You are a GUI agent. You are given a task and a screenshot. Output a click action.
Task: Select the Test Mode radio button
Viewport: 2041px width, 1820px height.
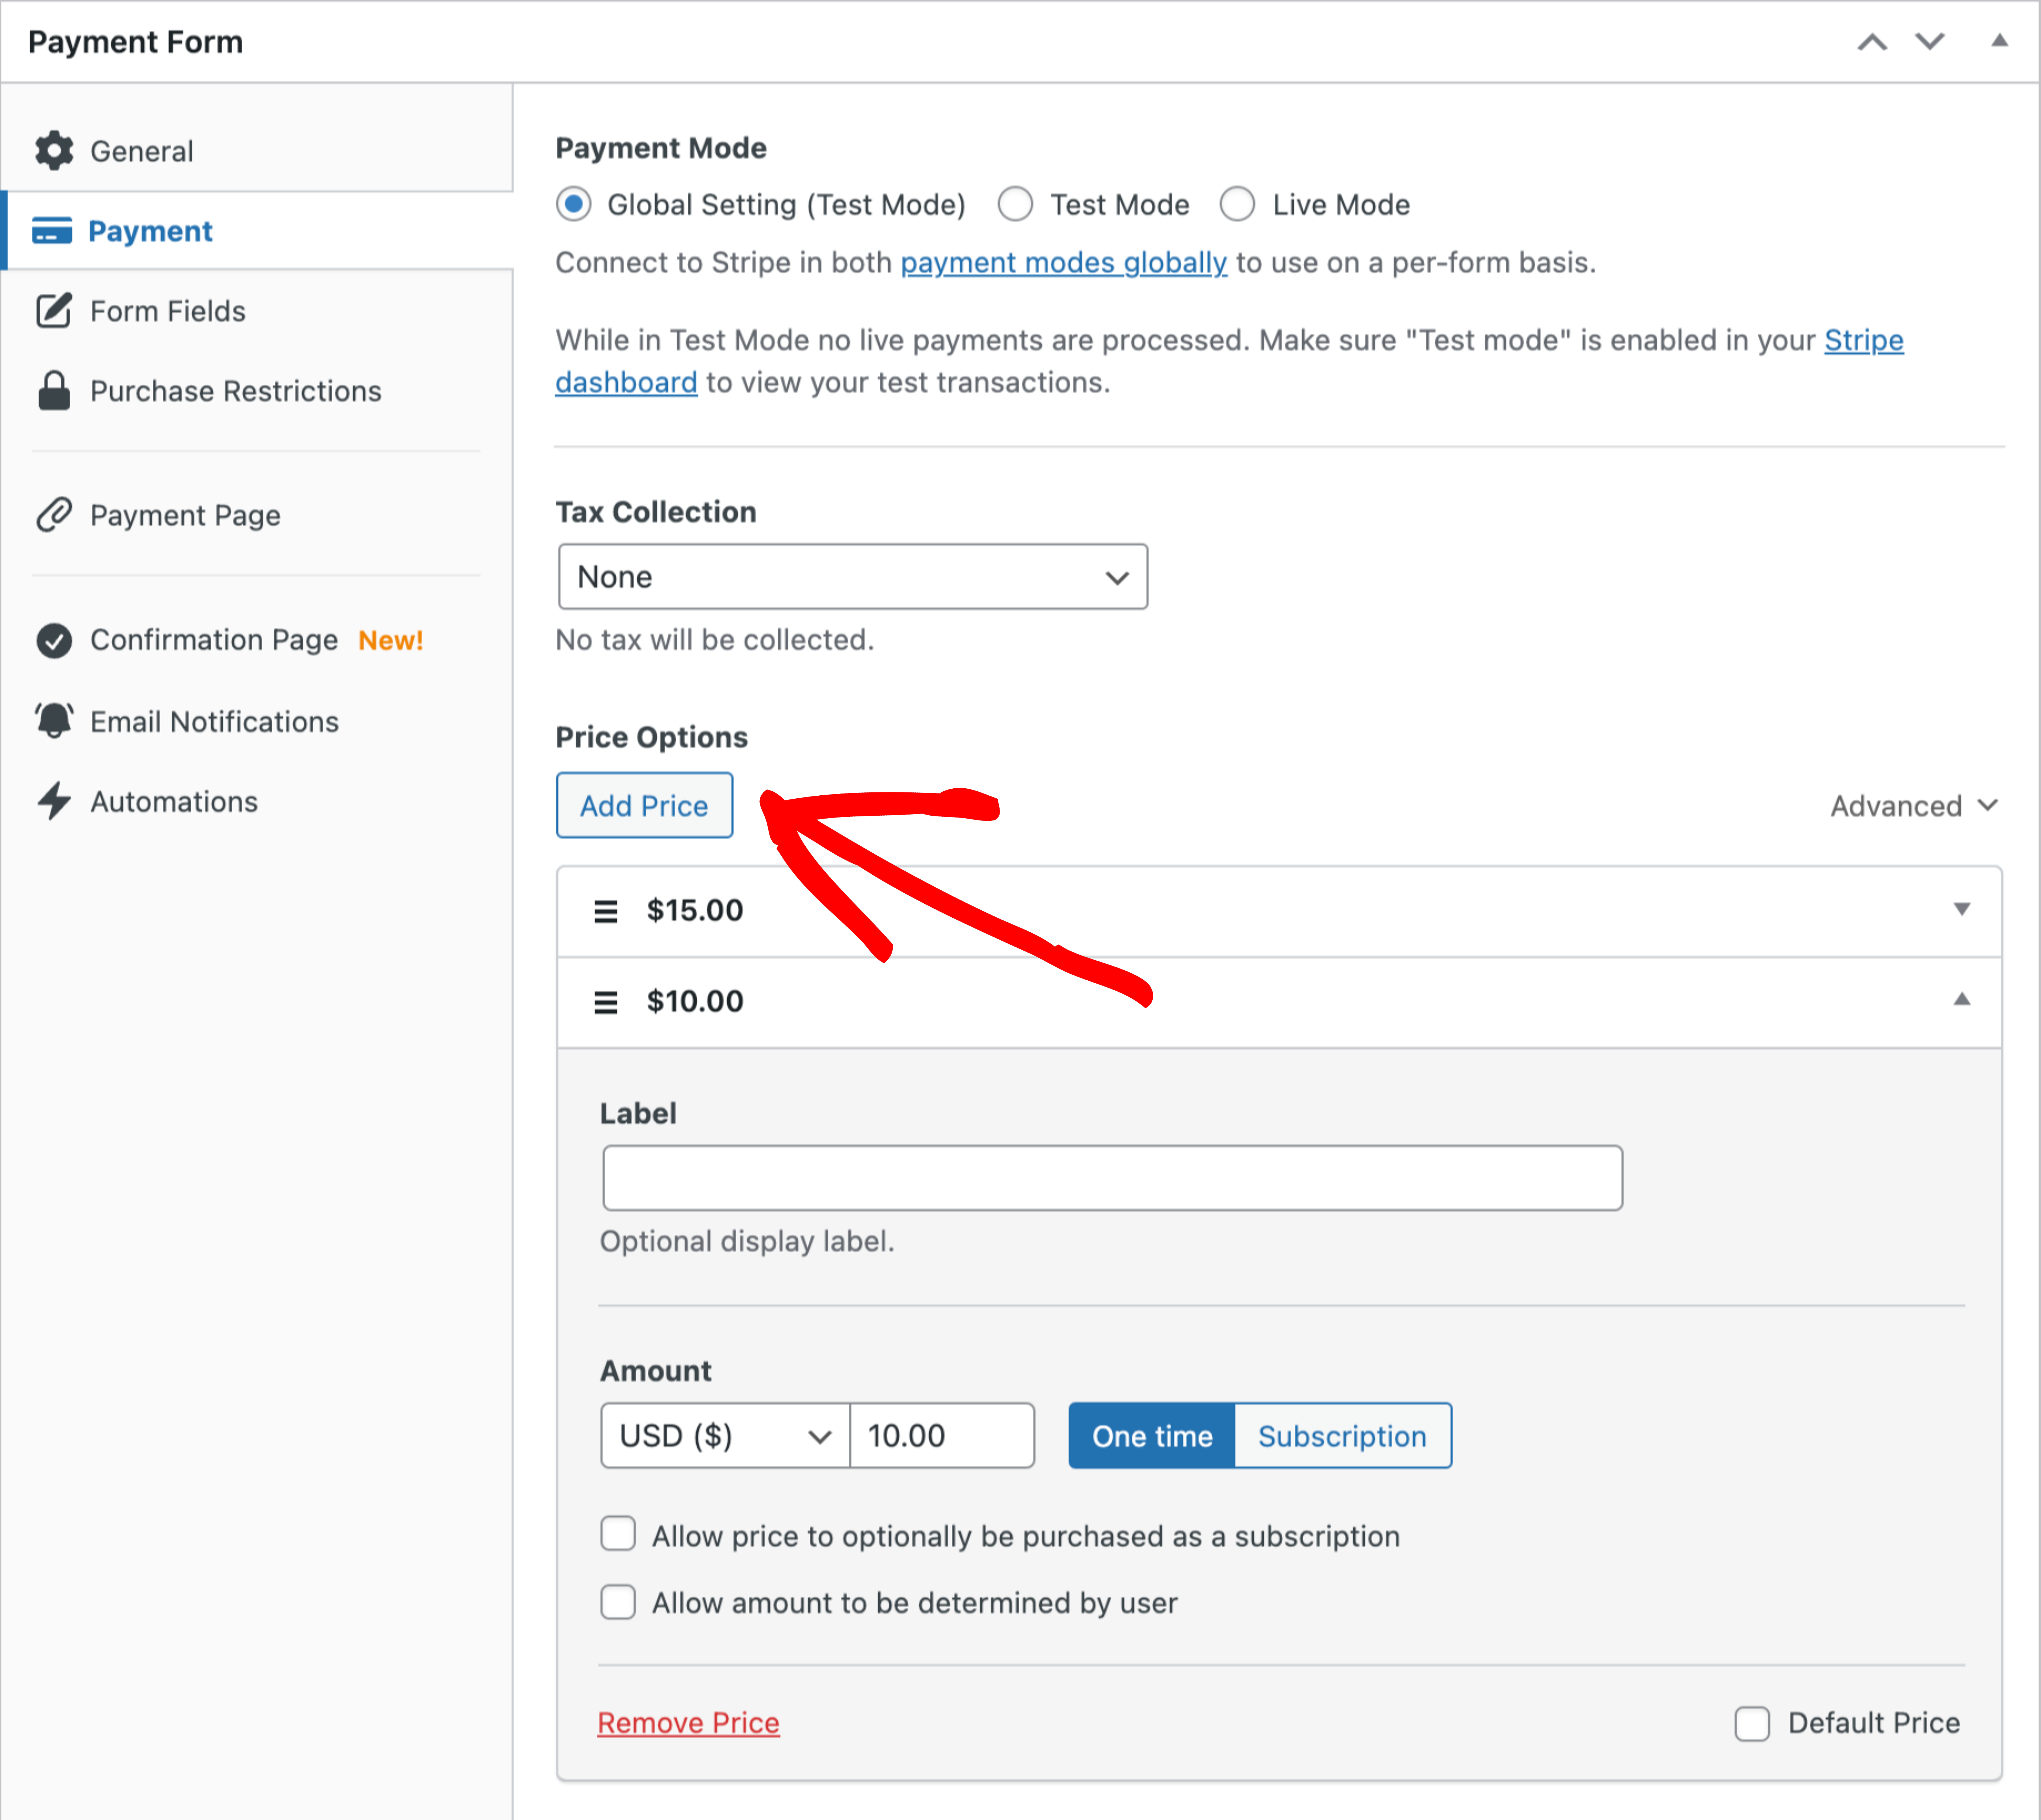point(1015,204)
